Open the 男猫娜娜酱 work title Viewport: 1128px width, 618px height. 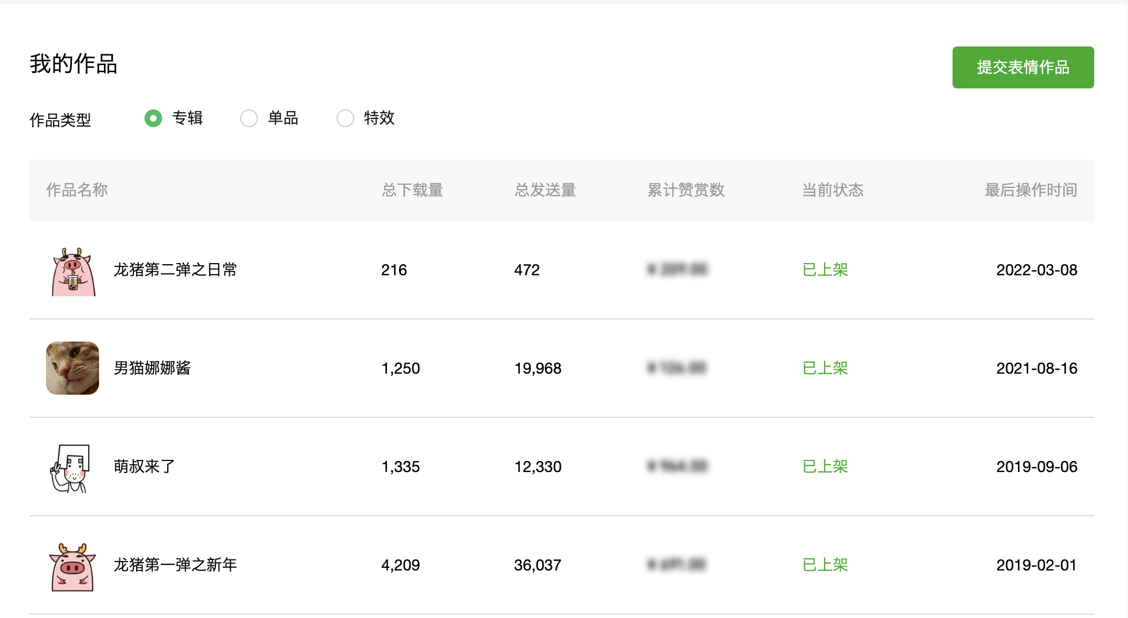tap(152, 368)
